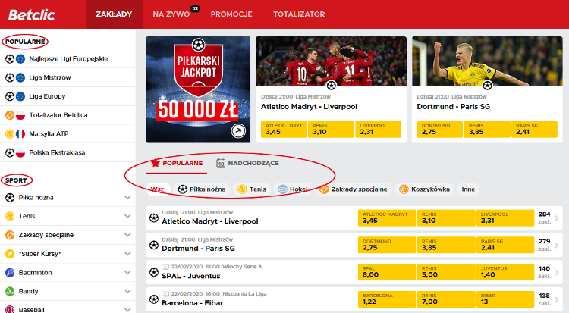The height and width of the screenshot is (313, 569).
Task: Click the ticket icon beside Totalizator Betclica
Action: point(10,115)
